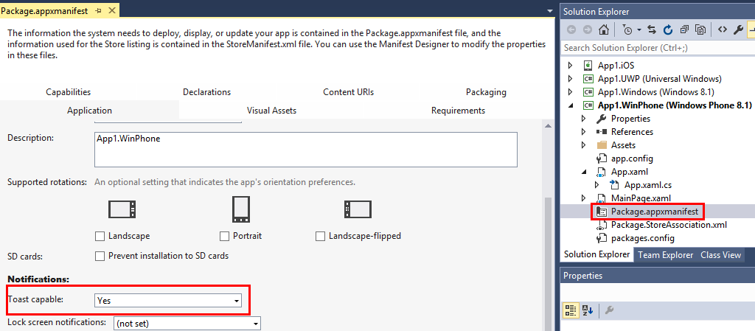Click the Home icon in Solution Explorer
Viewport: 755px width, 331px height.
(604, 29)
